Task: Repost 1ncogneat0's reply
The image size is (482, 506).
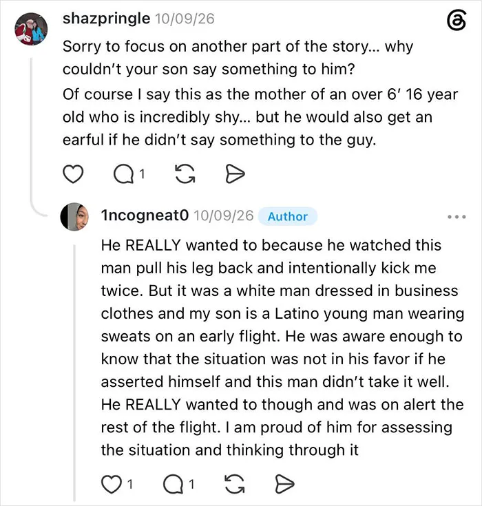Action: click(x=235, y=484)
